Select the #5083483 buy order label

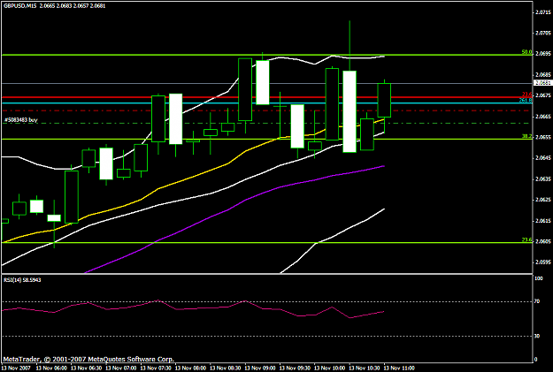point(20,120)
